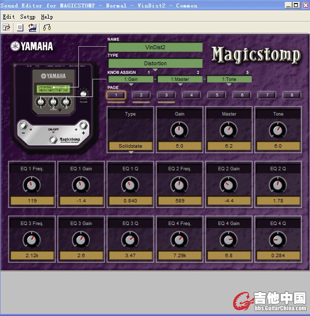This screenshot has height=316, width=310.
Task: Click the EQ 1 Q value 0.840
Action: click(131, 201)
